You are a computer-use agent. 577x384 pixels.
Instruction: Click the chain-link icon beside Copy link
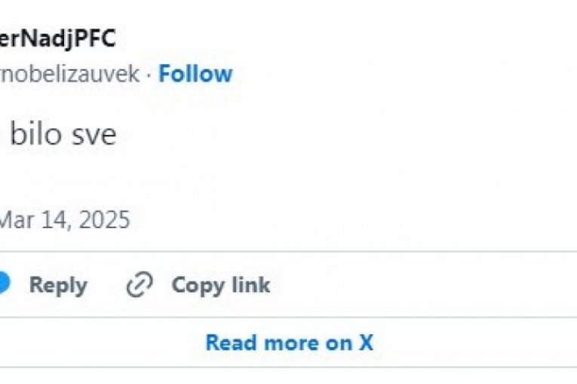click(140, 285)
